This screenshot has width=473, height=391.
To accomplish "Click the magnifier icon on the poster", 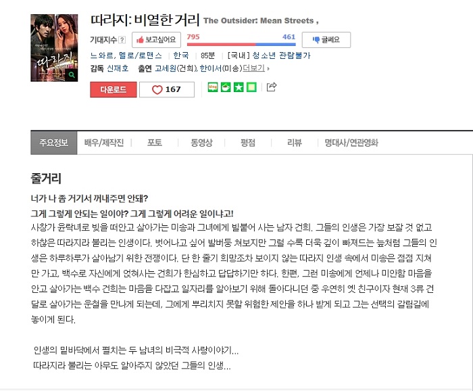I will (x=72, y=74).
